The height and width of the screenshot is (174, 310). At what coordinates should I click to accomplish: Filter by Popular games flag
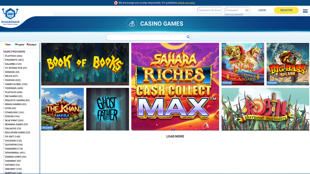point(19,44)
